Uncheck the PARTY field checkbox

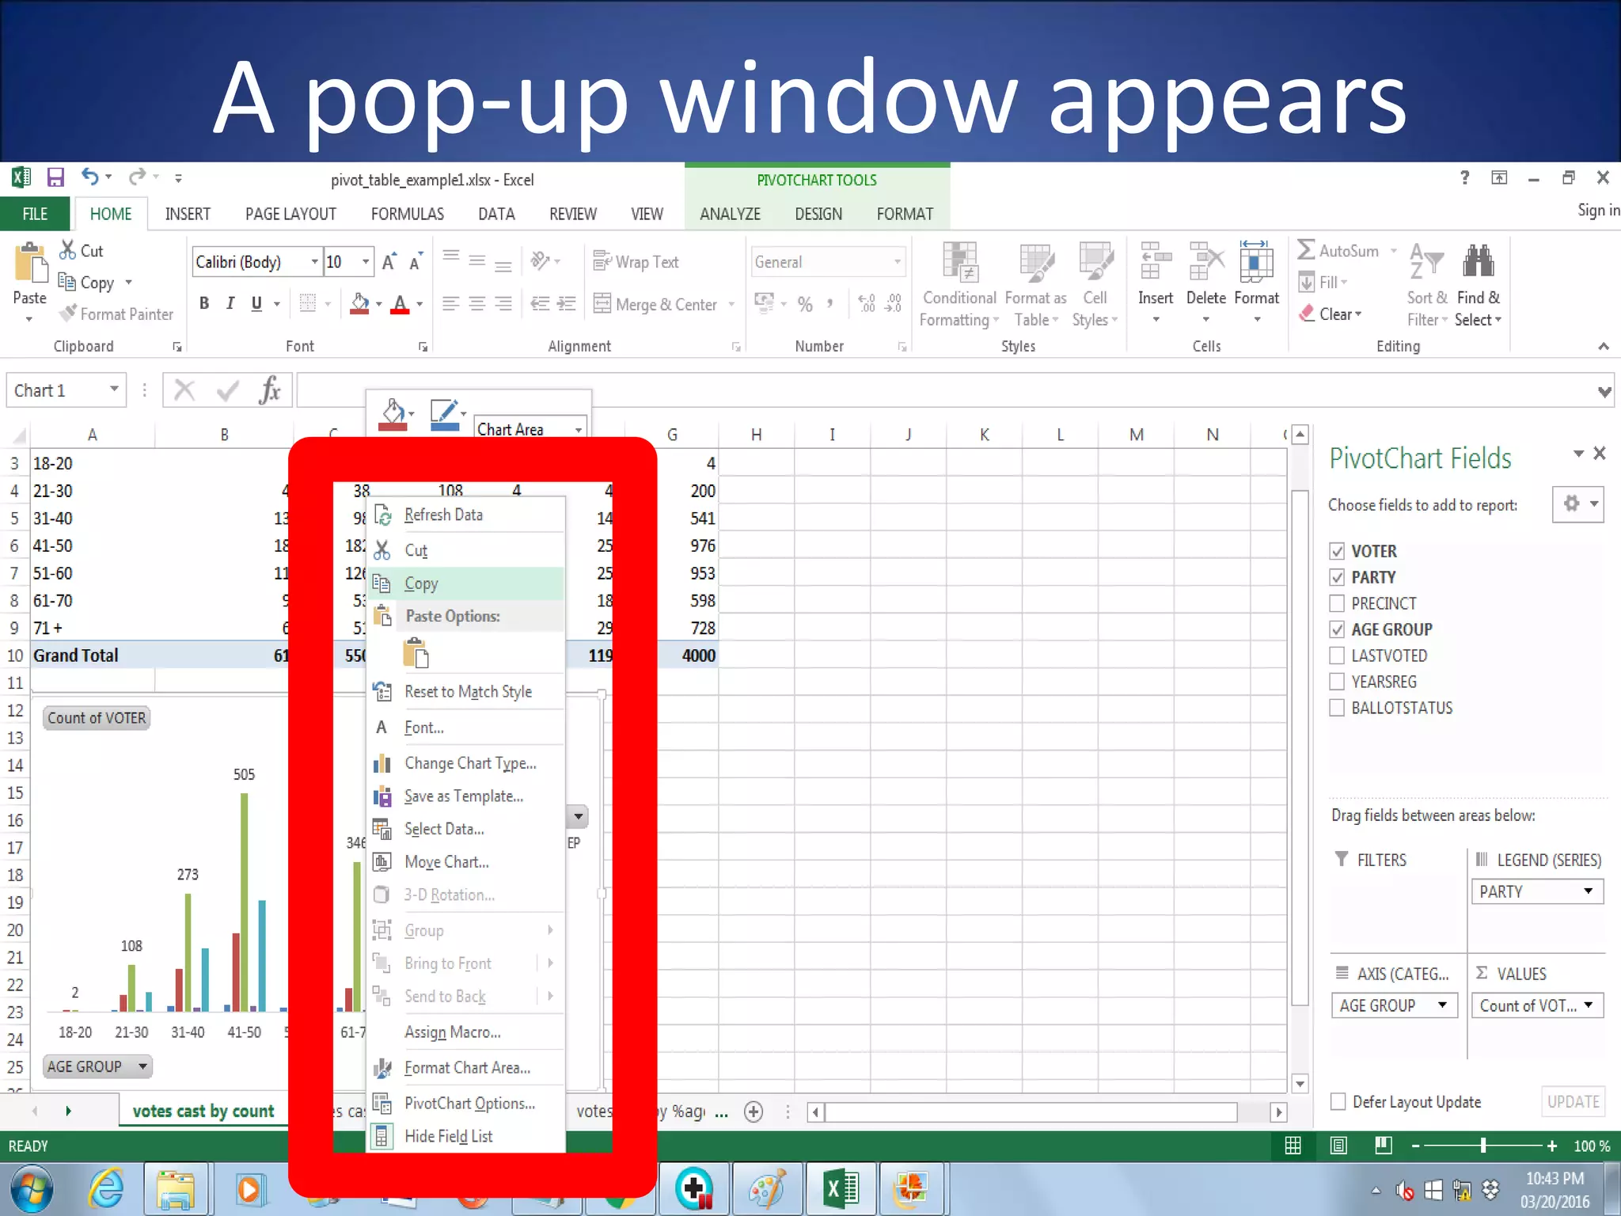coord(1337,577)
